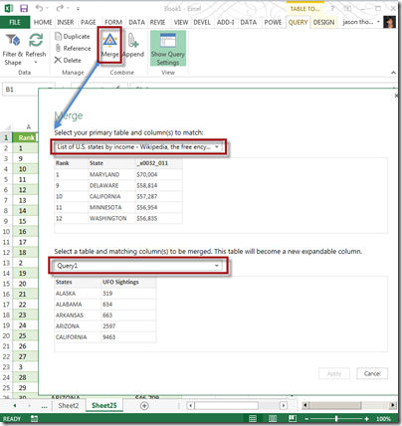402x426 pixels.
Task: Close the Merge dialog
Action: (396, 96)
